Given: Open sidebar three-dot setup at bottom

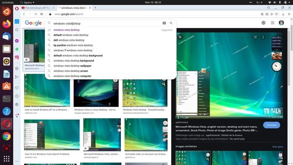Looking at the screenshot, I should point(17,161).
